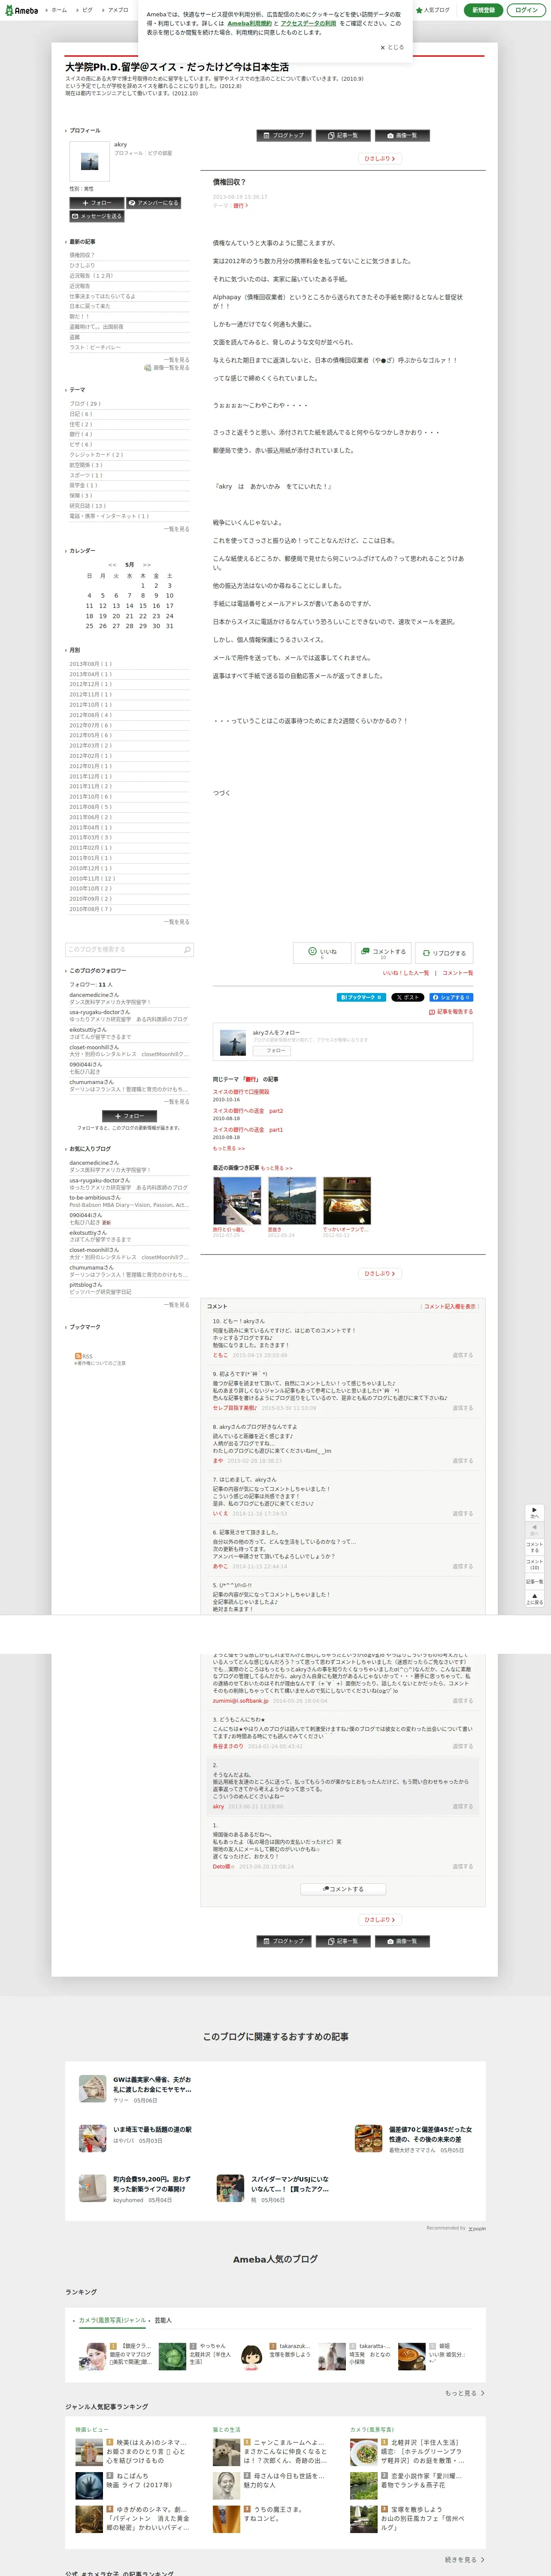Open thumbnail 旅行と引っ越し

236,1201
